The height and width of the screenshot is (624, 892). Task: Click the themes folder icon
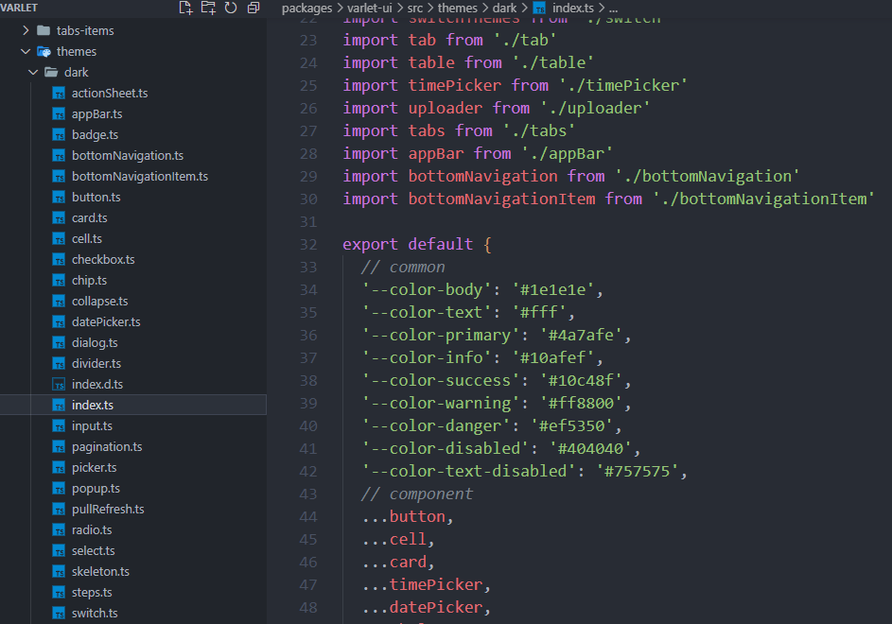tap(44, 52)
